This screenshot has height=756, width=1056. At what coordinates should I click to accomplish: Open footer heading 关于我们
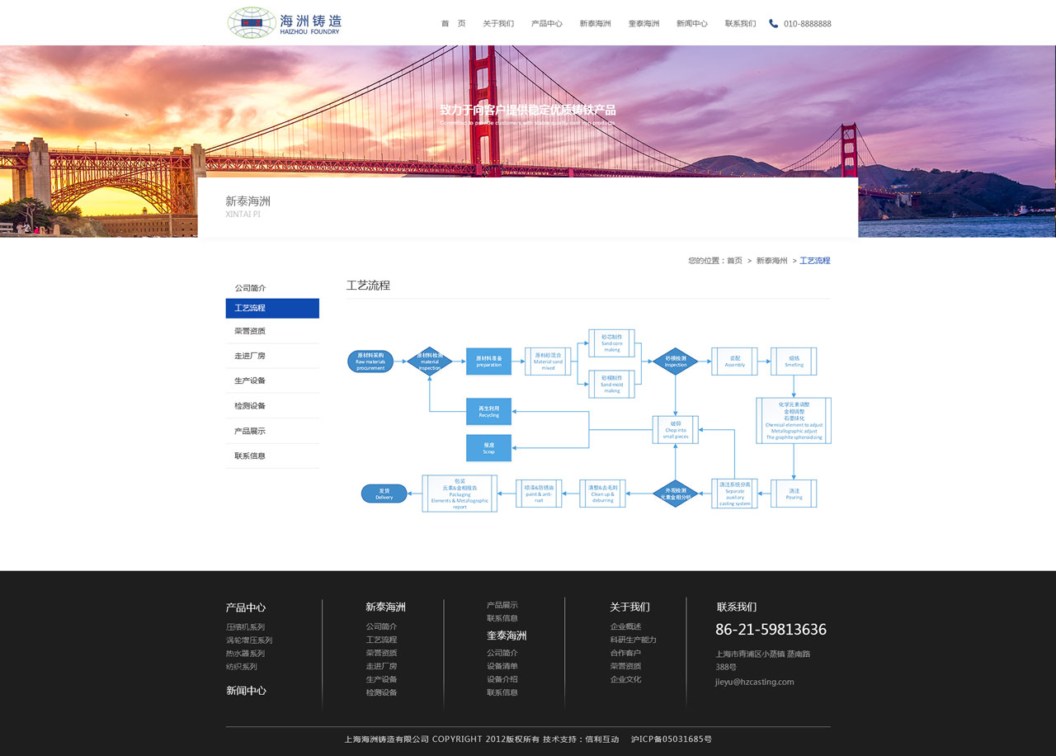[x=630, y=607]
